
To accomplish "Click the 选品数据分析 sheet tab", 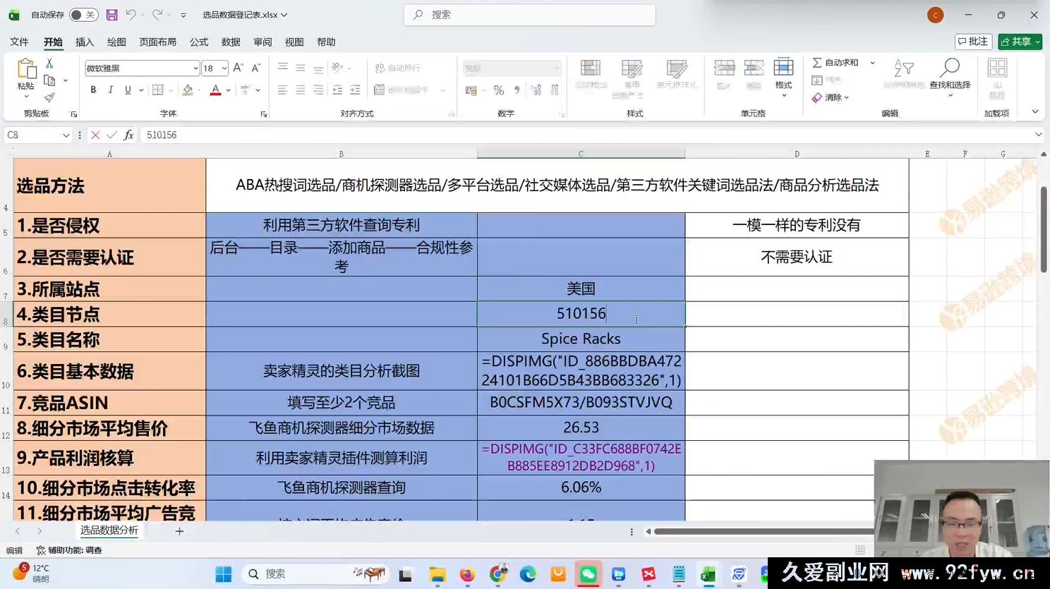I will [109, 531].
